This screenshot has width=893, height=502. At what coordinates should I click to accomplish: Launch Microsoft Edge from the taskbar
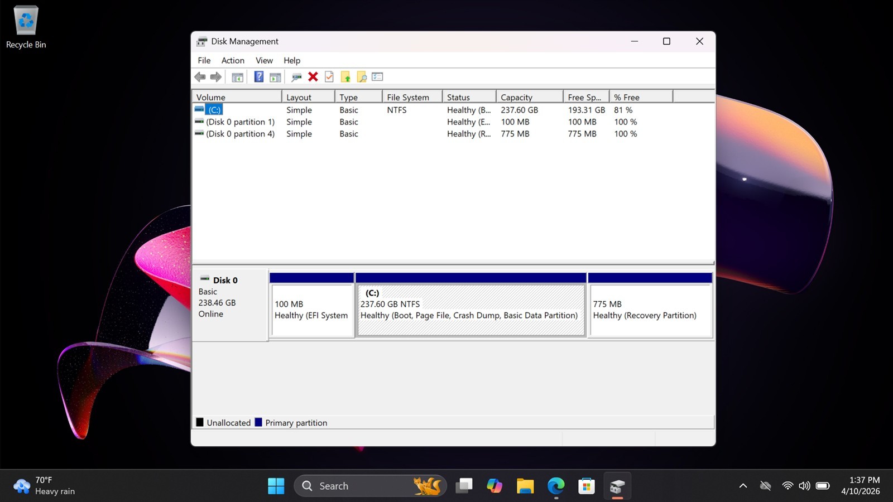[x=556, y=486]
